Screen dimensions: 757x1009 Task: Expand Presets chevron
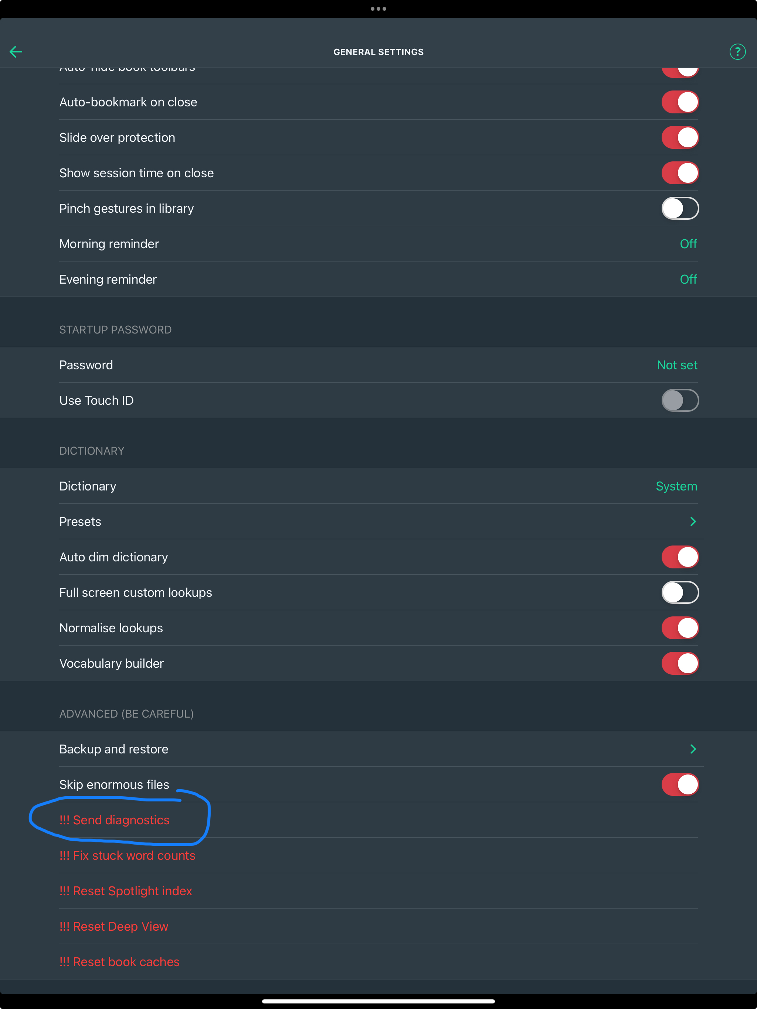pyautogui.click(x=693, y=521)
